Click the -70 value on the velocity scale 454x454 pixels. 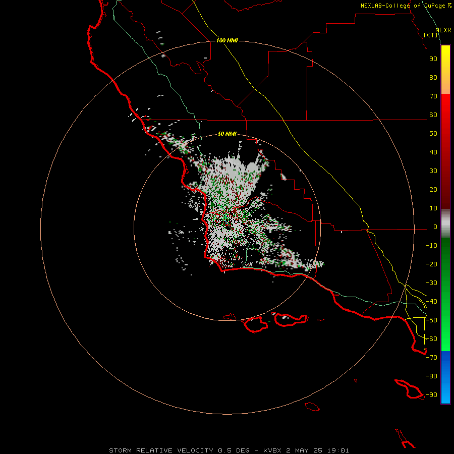pos(431,358)
